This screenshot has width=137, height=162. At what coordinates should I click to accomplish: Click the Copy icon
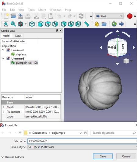tap(44, 16)
